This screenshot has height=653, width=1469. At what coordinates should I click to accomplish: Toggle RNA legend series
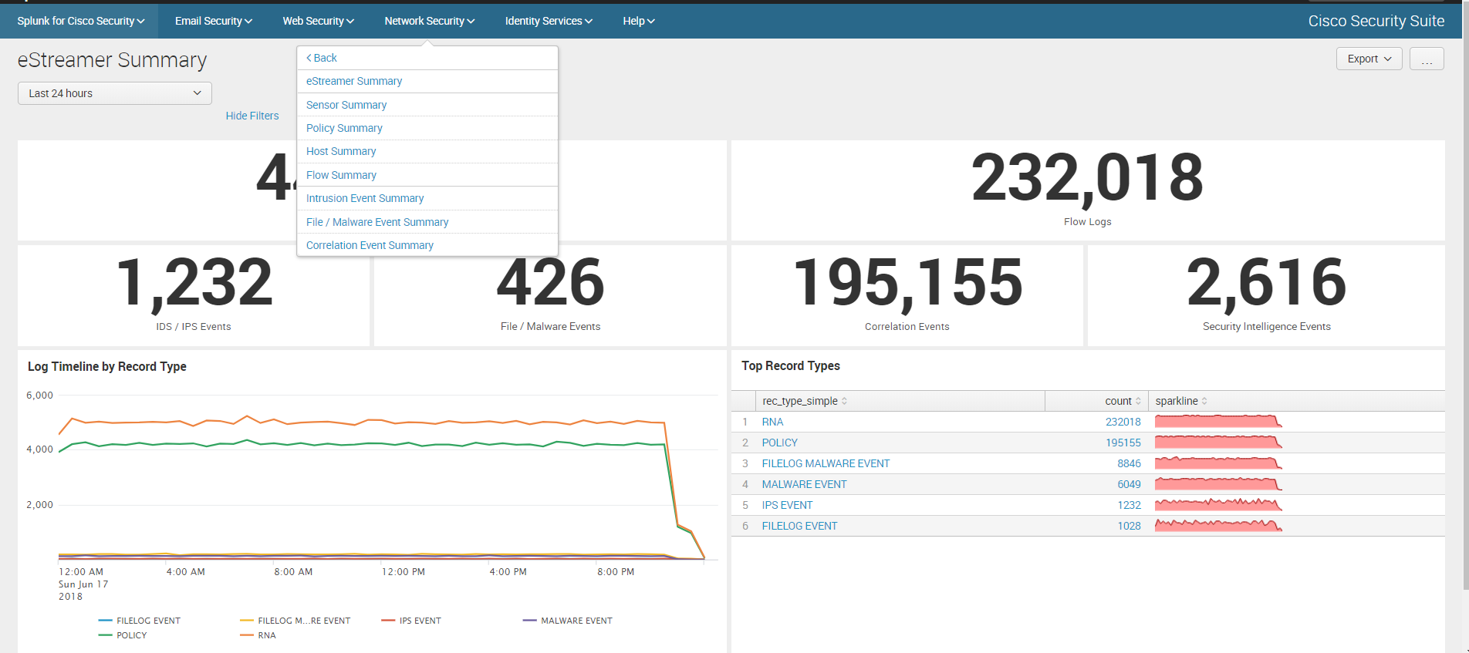pyautogui.click(x=258, y=635)
